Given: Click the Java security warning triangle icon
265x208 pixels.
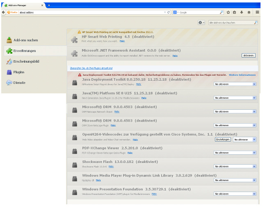Looking at the screenshot, I should [x=80, y=75].
